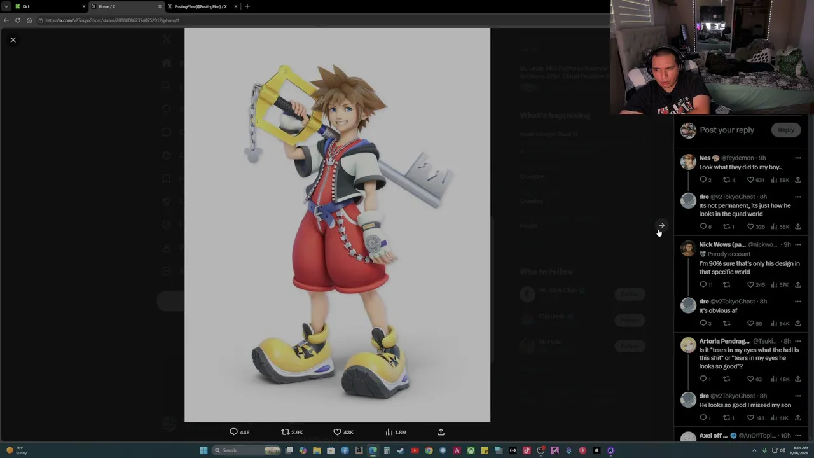The width and height of the screenshot is (814, 458).
Task: Close the PostingFilm browser tab
Action: 235,6
